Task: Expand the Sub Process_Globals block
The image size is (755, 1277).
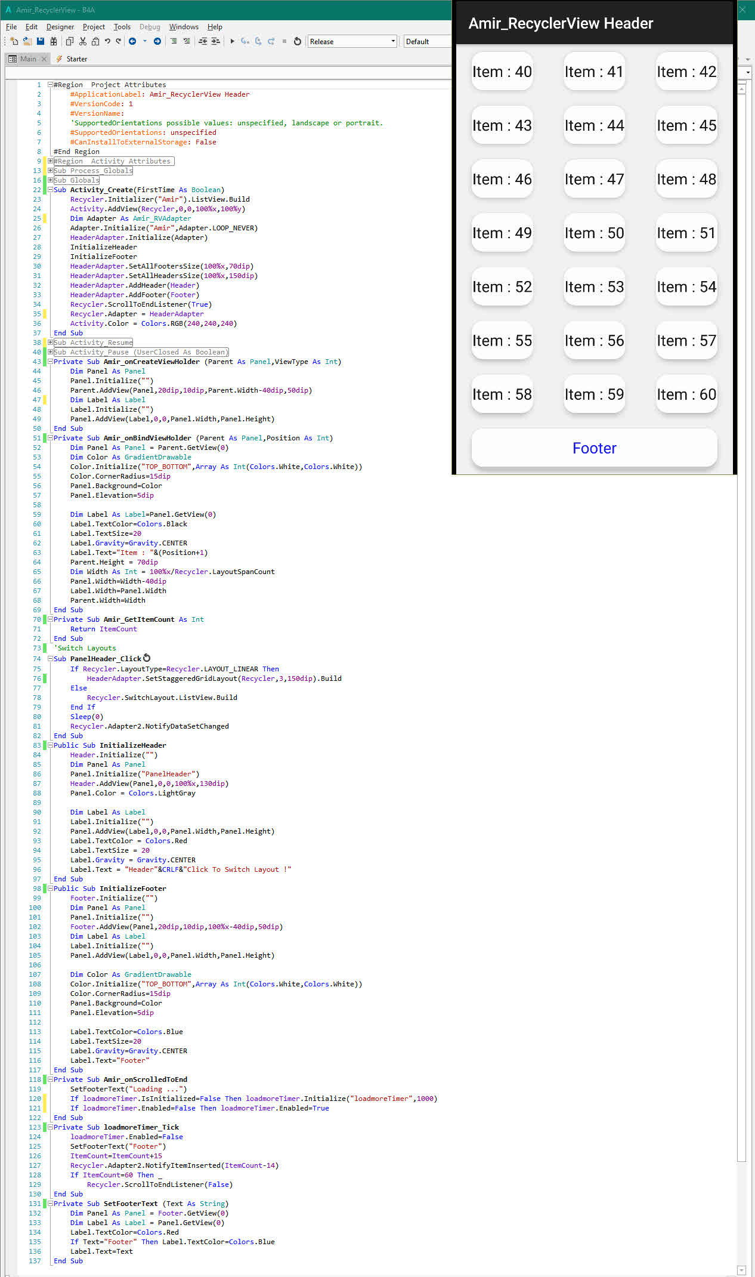Action: pos(51,171)
